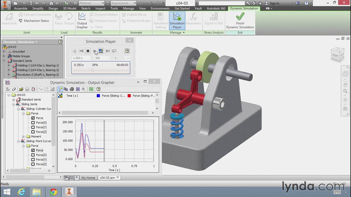Rewind simulation to the beginning
This screenshot has height=197, width=351.
(x=81, y=51)
